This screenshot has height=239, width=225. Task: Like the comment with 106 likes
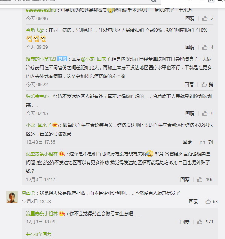coord(200,180)
